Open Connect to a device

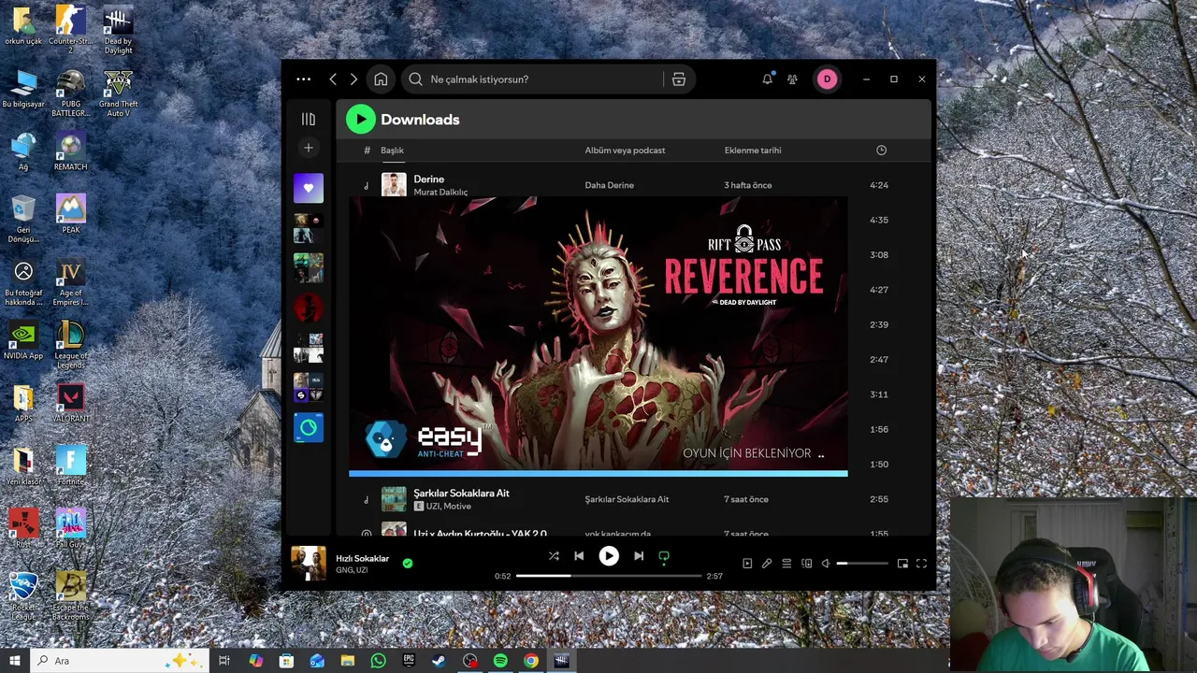pyautogui.click(x=806, y=564)
